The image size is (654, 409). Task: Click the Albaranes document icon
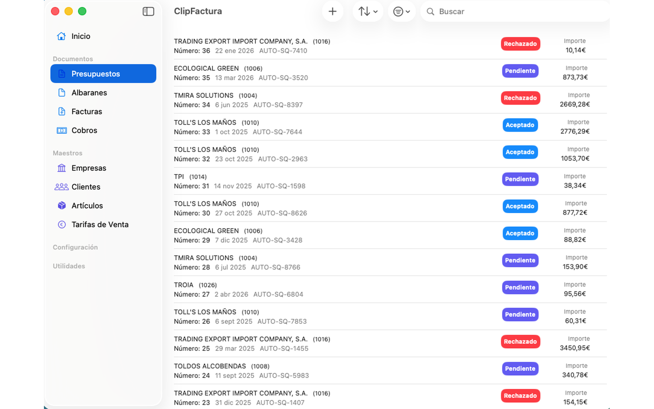click(x=62, y=93)
